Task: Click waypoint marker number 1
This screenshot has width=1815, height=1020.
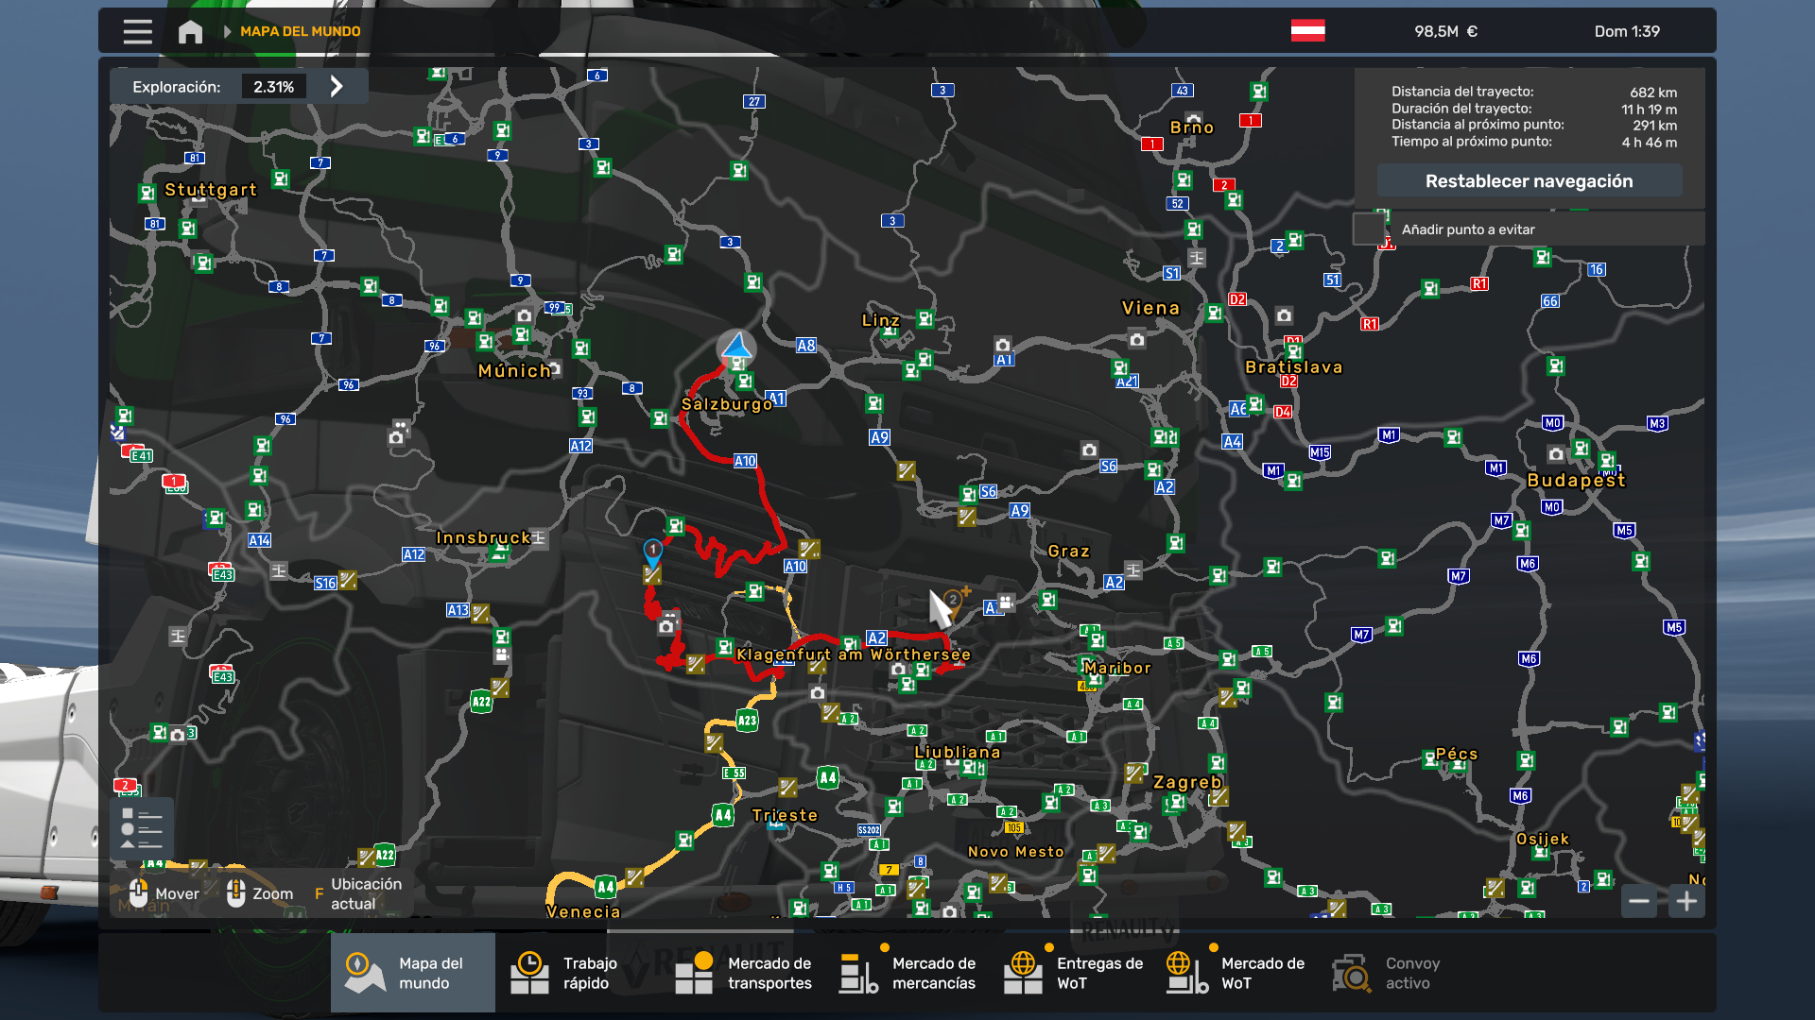Action: click(x=652, y=552)
